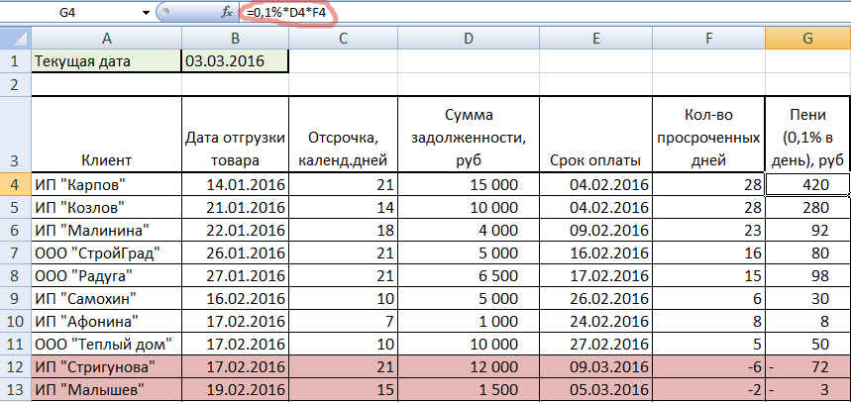Click shipment date 19.02.2016
Viewport: 851px width, 402px height.
click(x=235, y=389)
